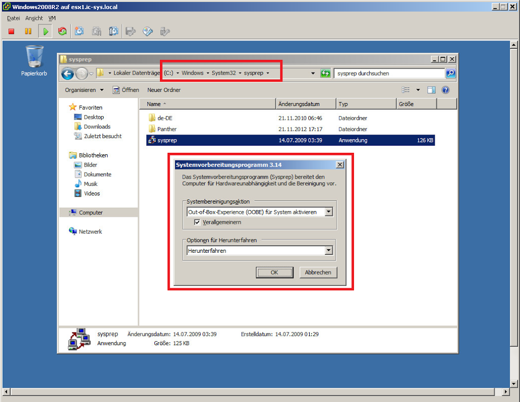Toggle the preview pane icon
Viewport: 520px width, 402px height.
pyautogui.click(x=432, y=90)
